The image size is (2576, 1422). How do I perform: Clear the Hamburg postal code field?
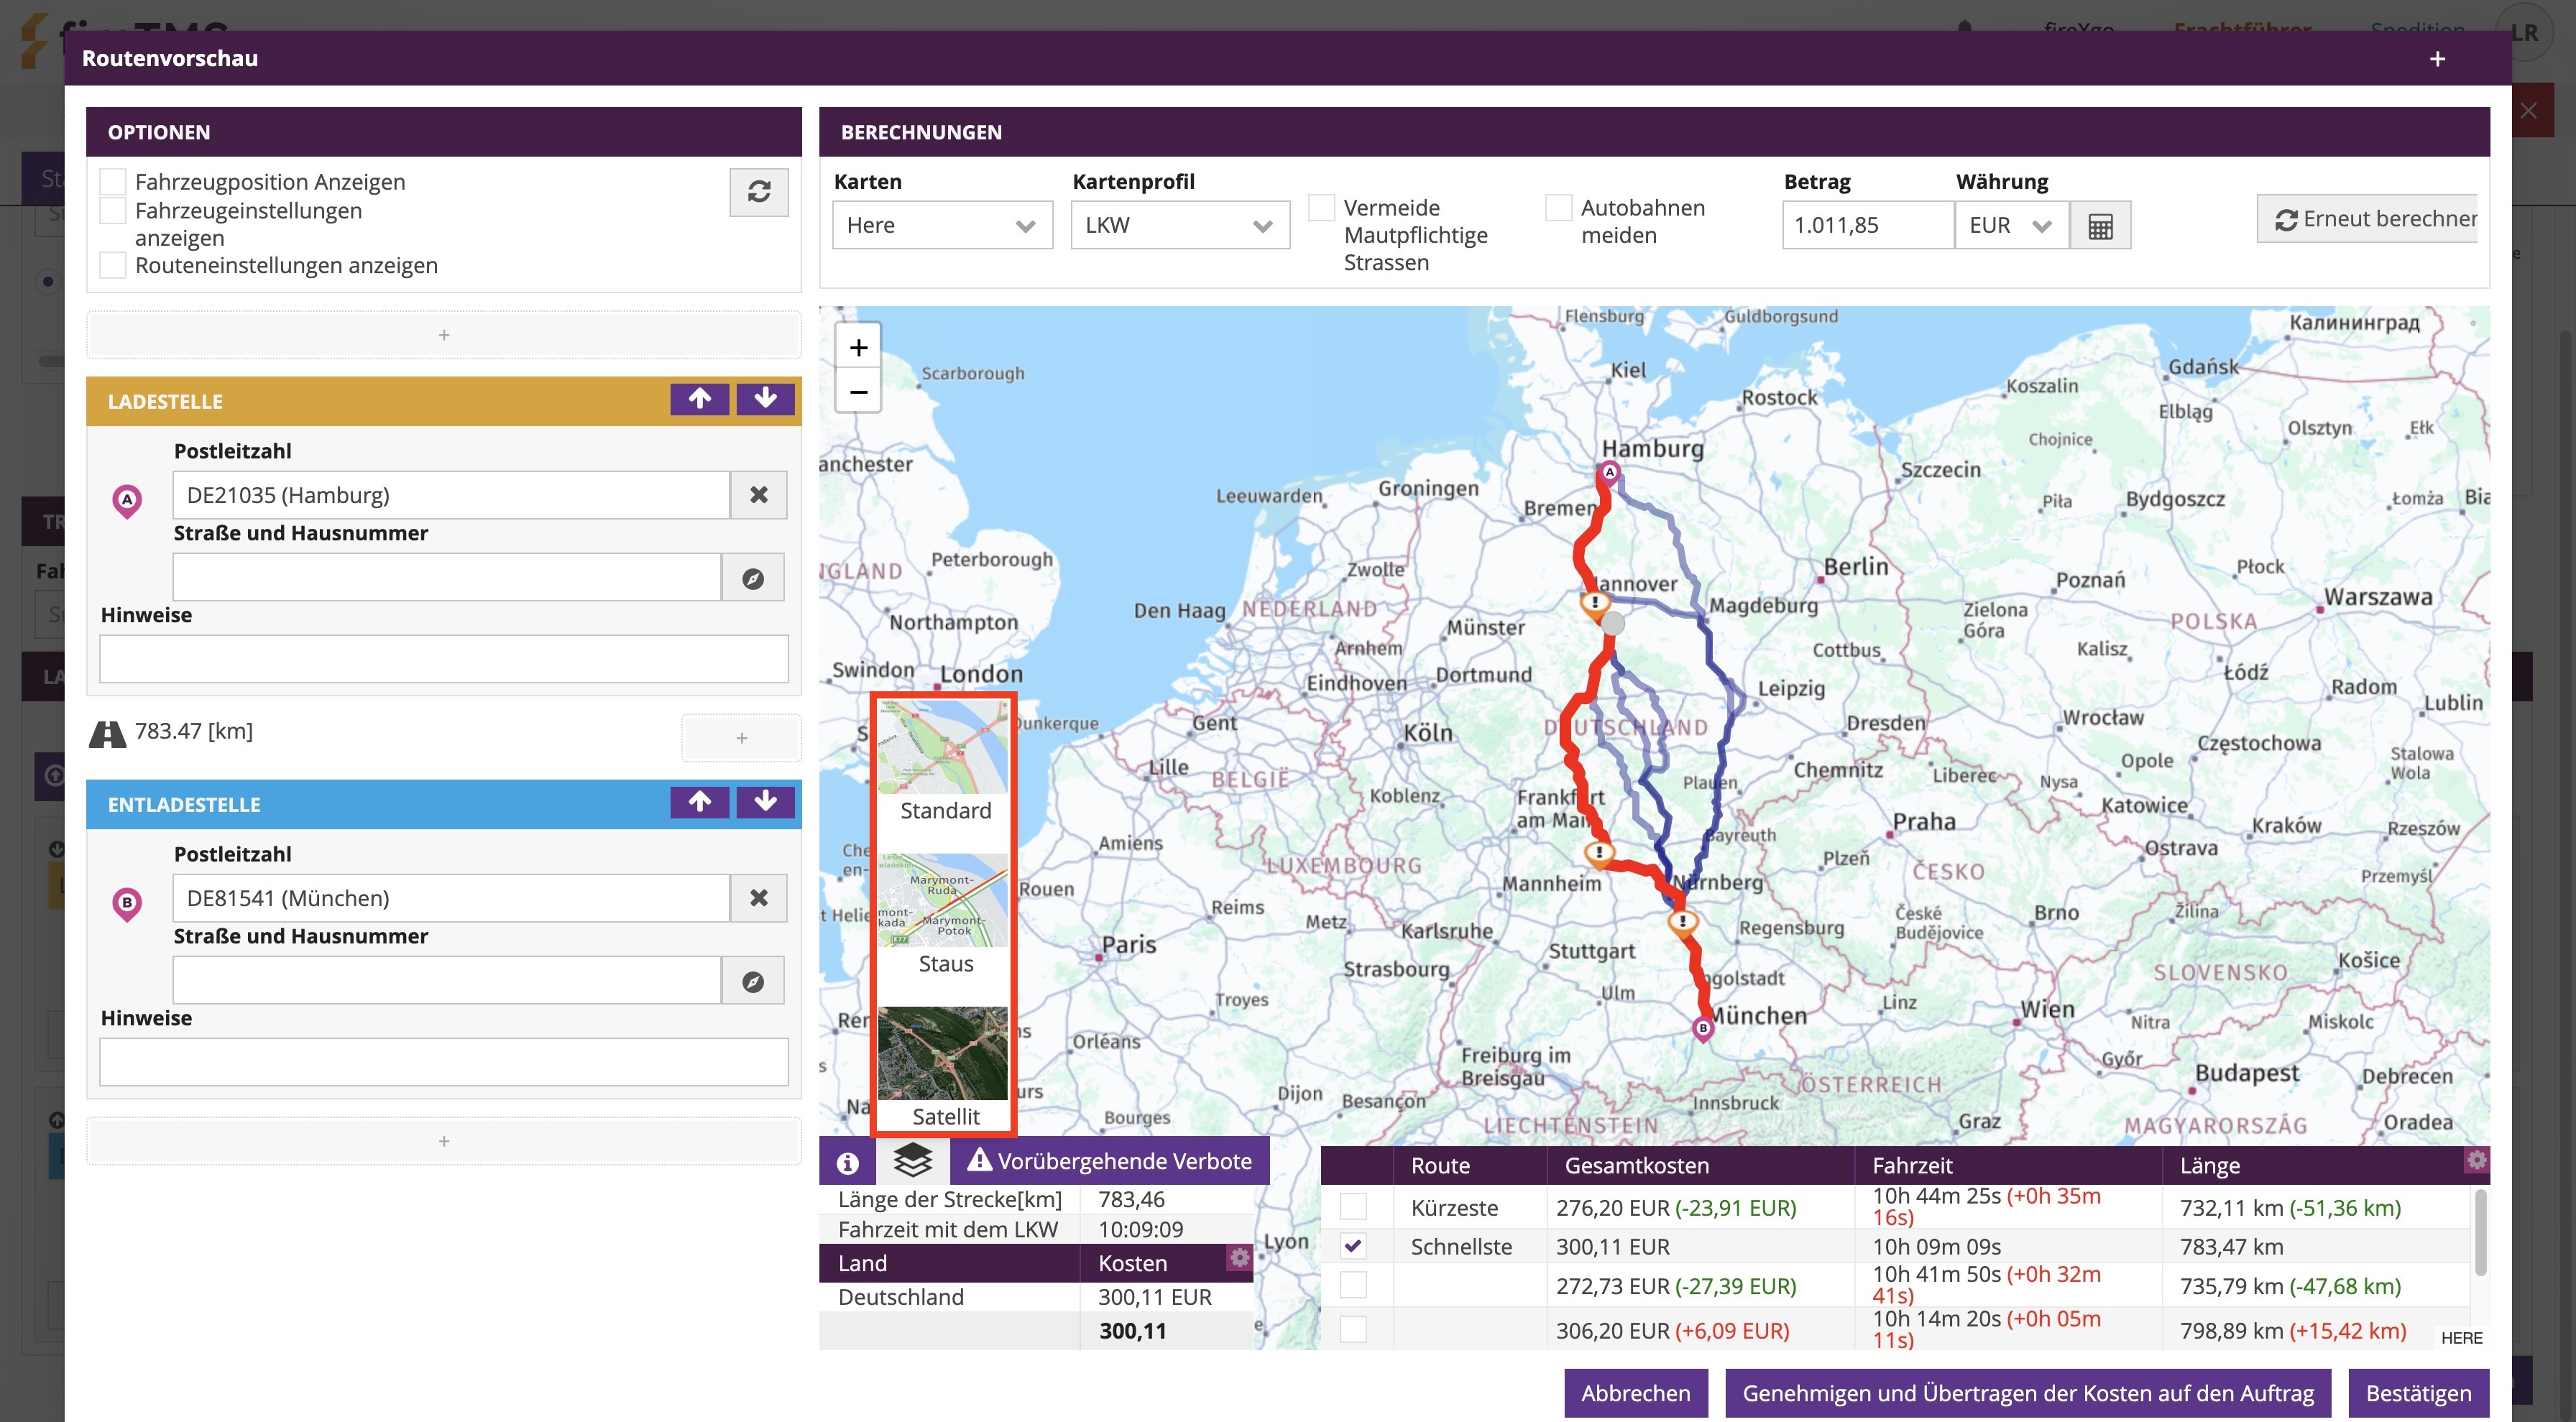point(758,495)
